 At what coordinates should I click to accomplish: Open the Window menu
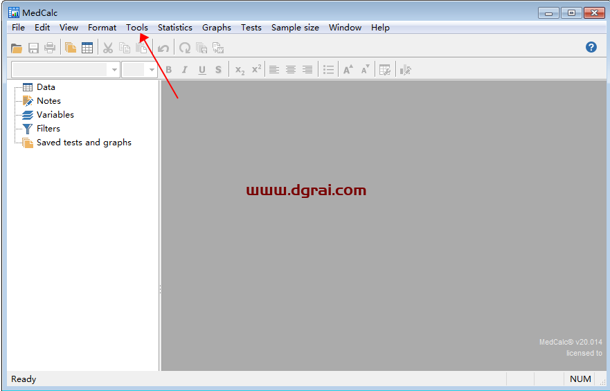pyautogui.click(x=345, y=28)
